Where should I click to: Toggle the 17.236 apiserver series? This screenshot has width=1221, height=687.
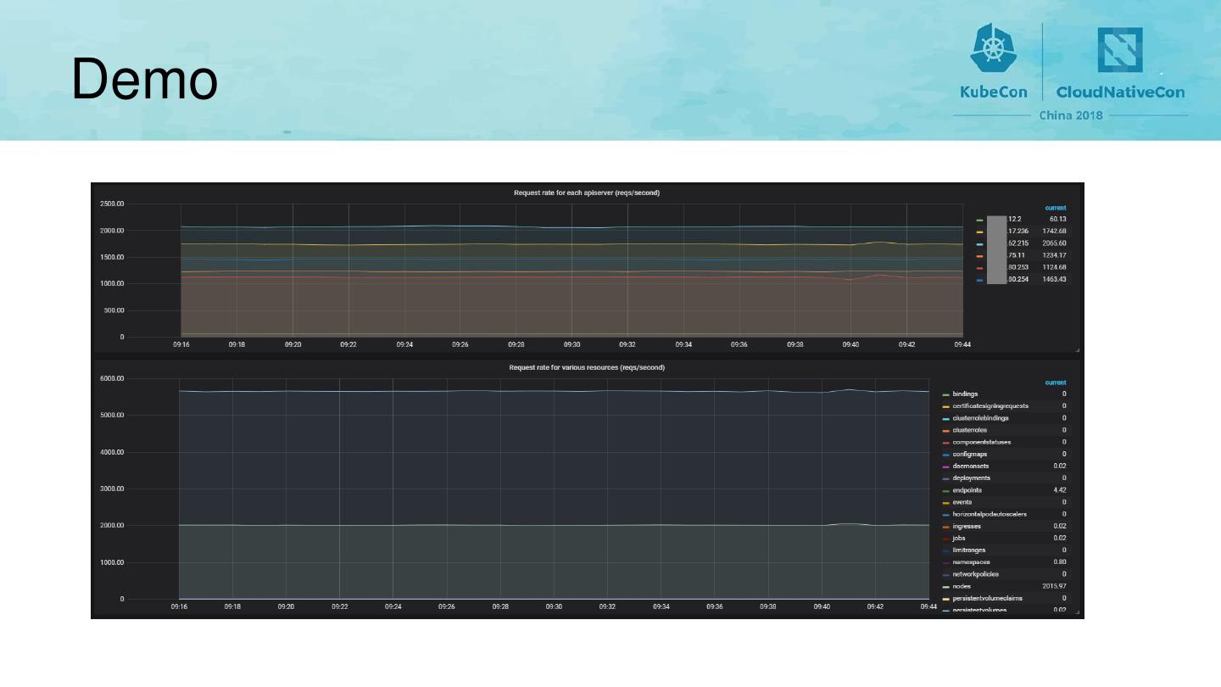pyautogui.click(x=1017, y=232)
